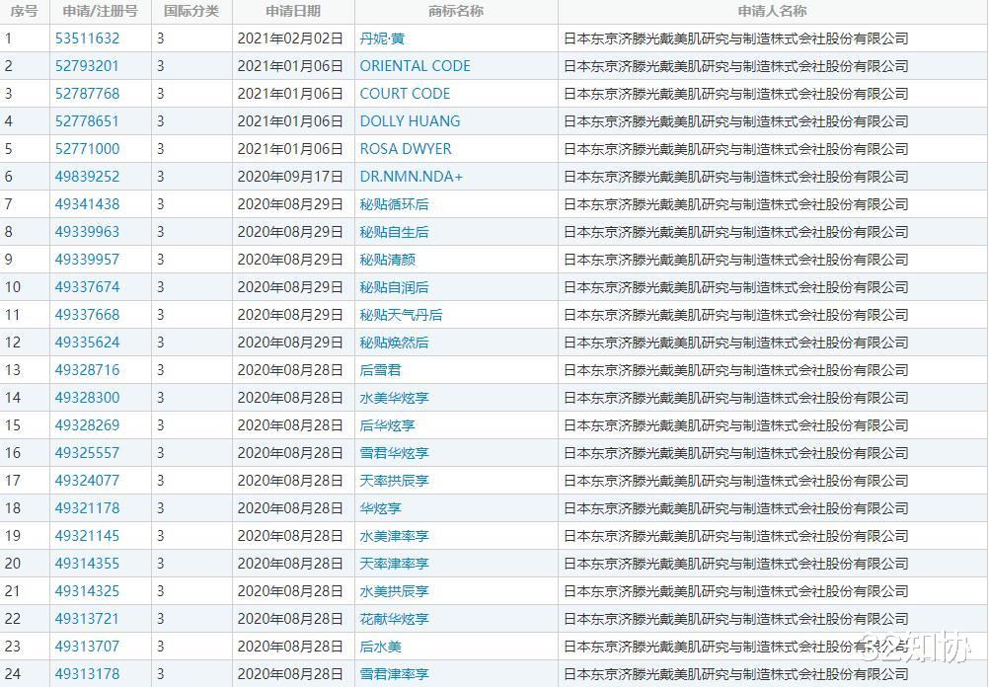Open application number 49337674
This screenshot has height=687, width=989.
point(87,287)
